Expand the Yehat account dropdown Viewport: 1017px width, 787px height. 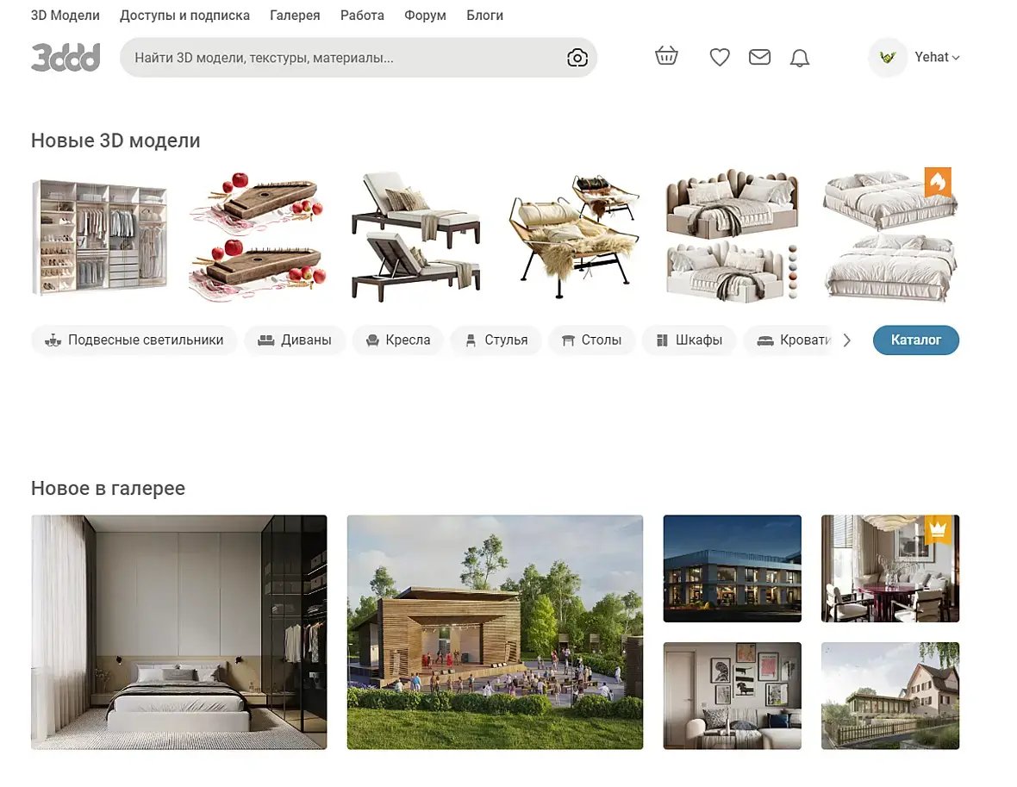pos(937,57)
